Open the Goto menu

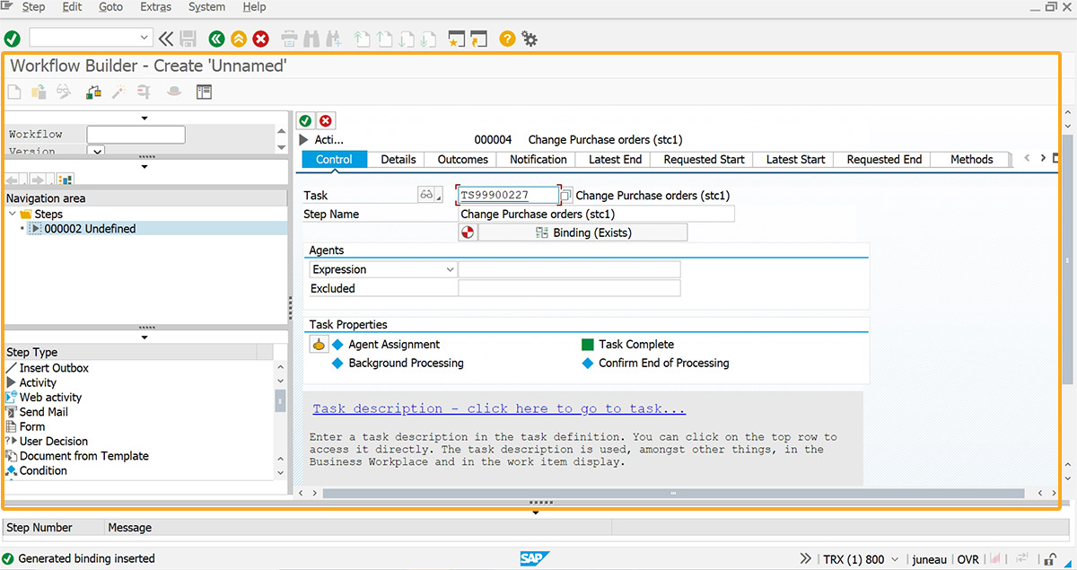(x=110, y=7)
